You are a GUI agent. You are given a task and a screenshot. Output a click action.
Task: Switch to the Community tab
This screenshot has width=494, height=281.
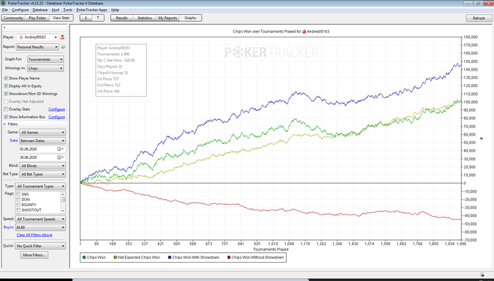(x=13, y=18)
